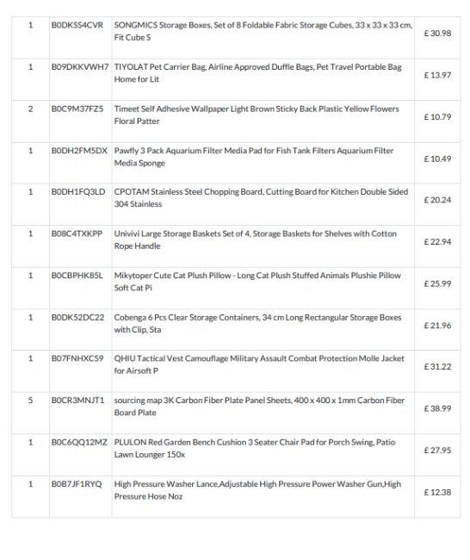Select the B09DKKVWH7 product code cell
The width and height of the screenshot is (470, 560).
point(80,79)
